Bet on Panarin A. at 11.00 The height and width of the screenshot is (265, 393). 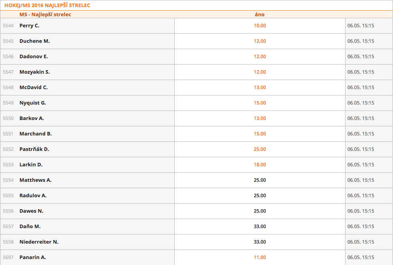pyautogui.click(x=260, y=257)
